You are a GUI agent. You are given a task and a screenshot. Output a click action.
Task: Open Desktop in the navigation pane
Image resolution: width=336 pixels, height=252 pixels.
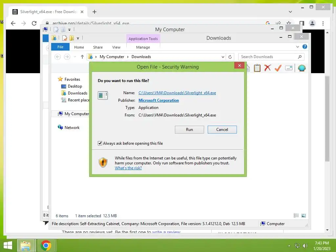pos(75,86)
